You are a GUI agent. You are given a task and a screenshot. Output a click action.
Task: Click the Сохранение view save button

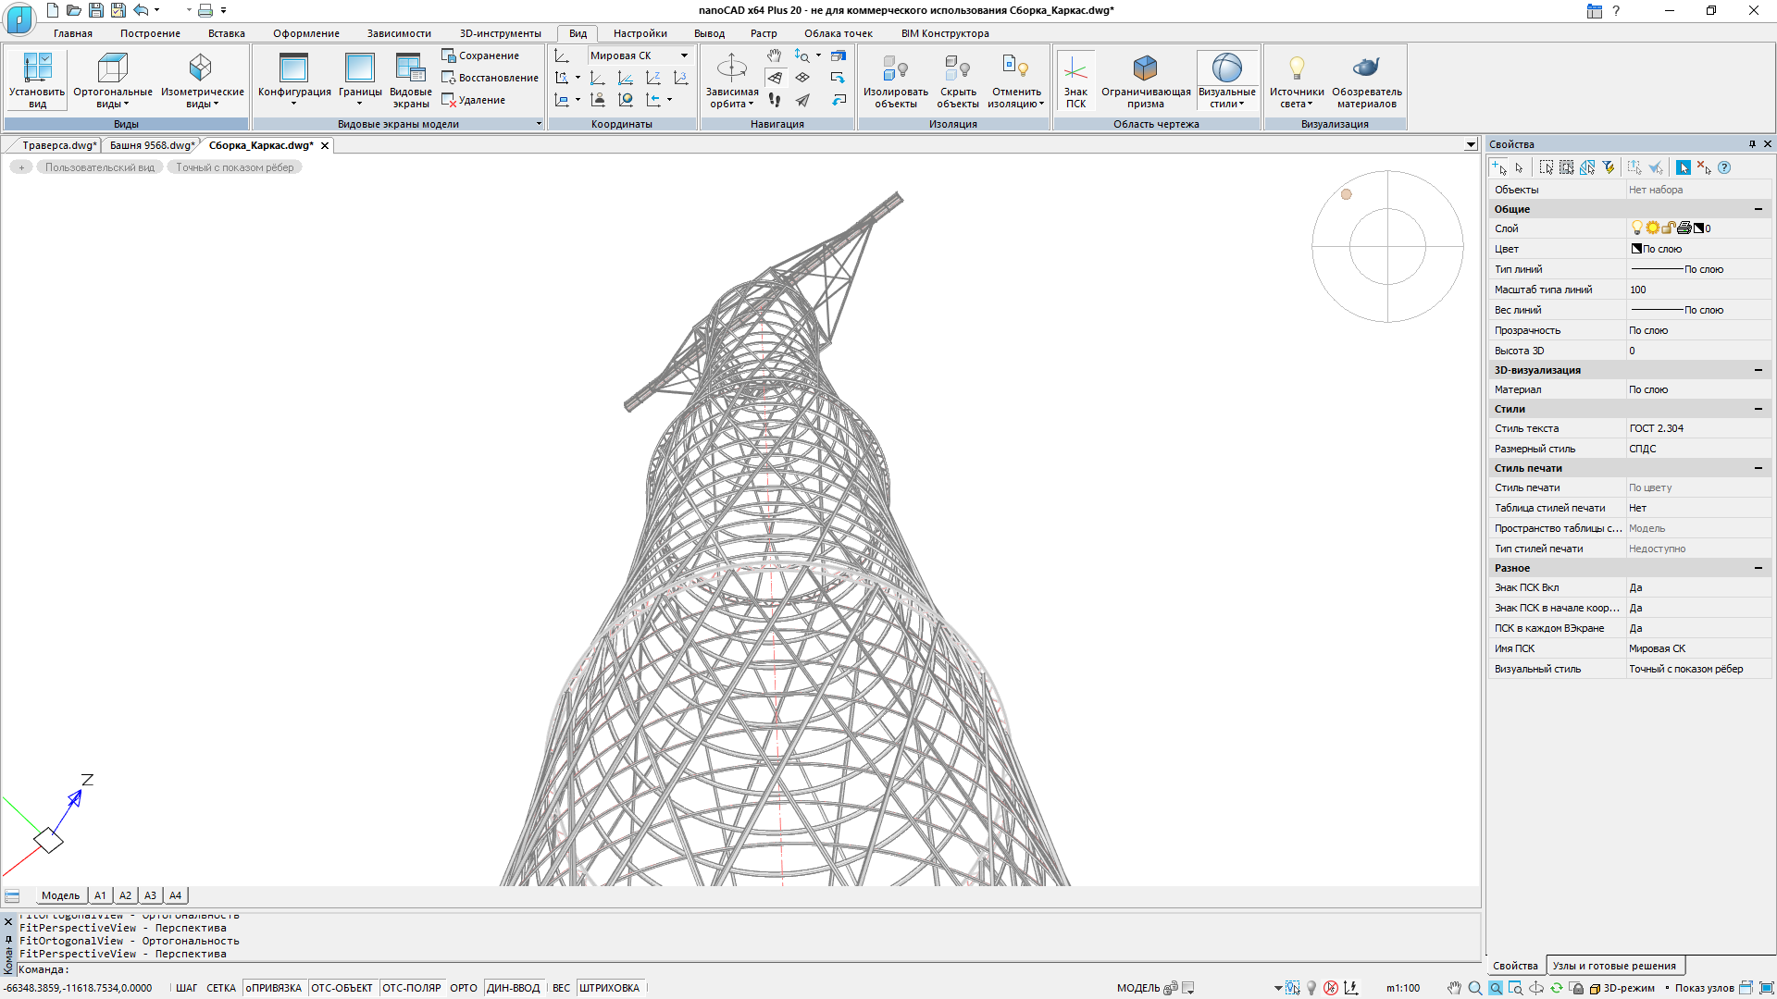pos(481,55)
